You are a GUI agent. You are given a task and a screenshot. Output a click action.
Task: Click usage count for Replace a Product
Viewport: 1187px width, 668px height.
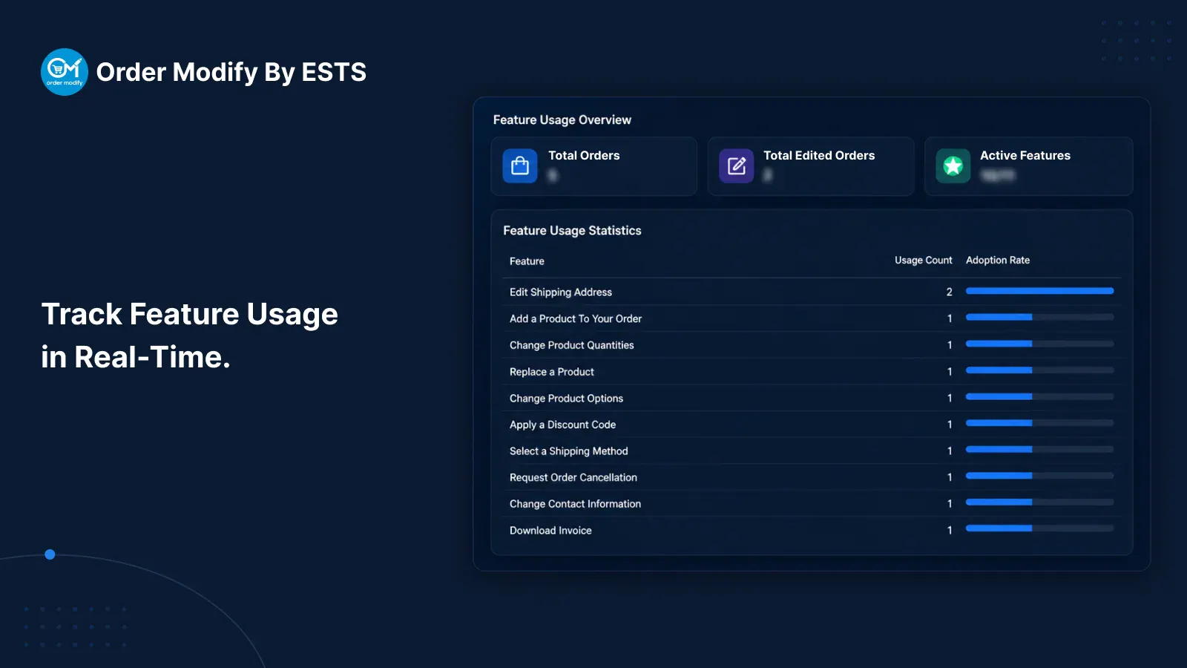point(950,372)
